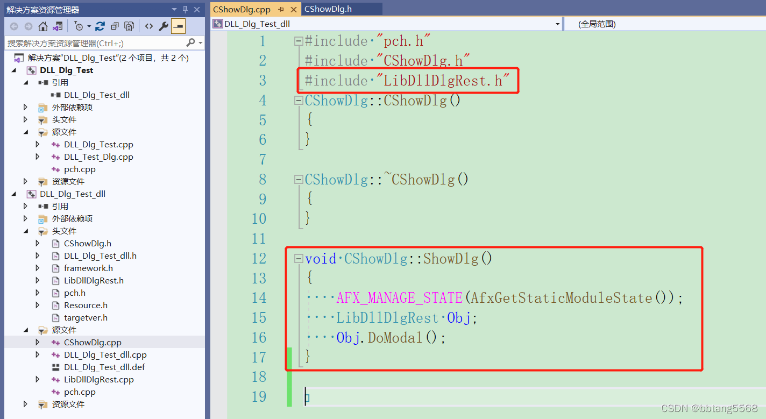This screenshot has width=766, height=419.
Task: Select the DLL_Dlg_Test_dll project in tree
Action: [73, 194]
